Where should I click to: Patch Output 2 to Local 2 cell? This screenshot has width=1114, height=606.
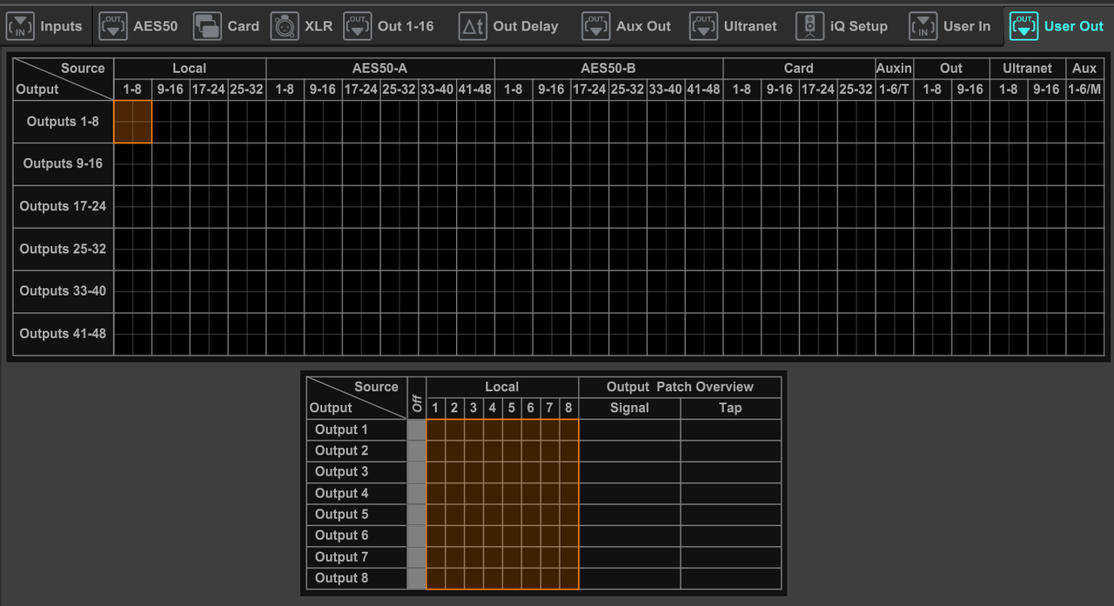(x=454, y=450)
